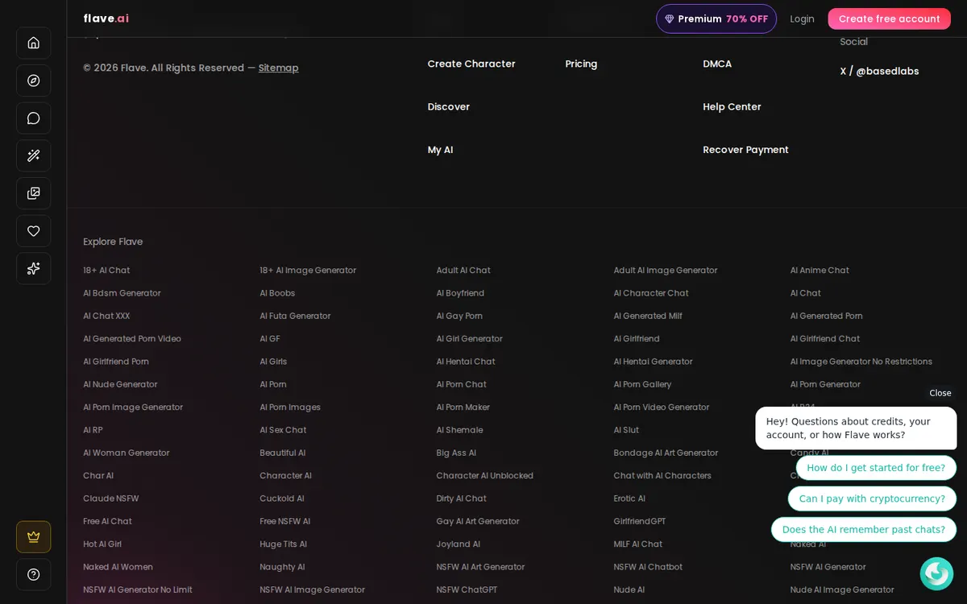Screen dimensions: 967x604
Task: Open the Help Center link
Action: (x=732, y=106)
